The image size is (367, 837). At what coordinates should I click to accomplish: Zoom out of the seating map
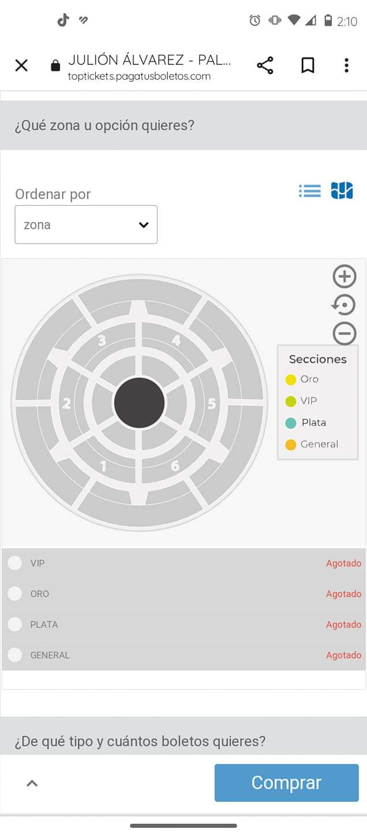344,333
